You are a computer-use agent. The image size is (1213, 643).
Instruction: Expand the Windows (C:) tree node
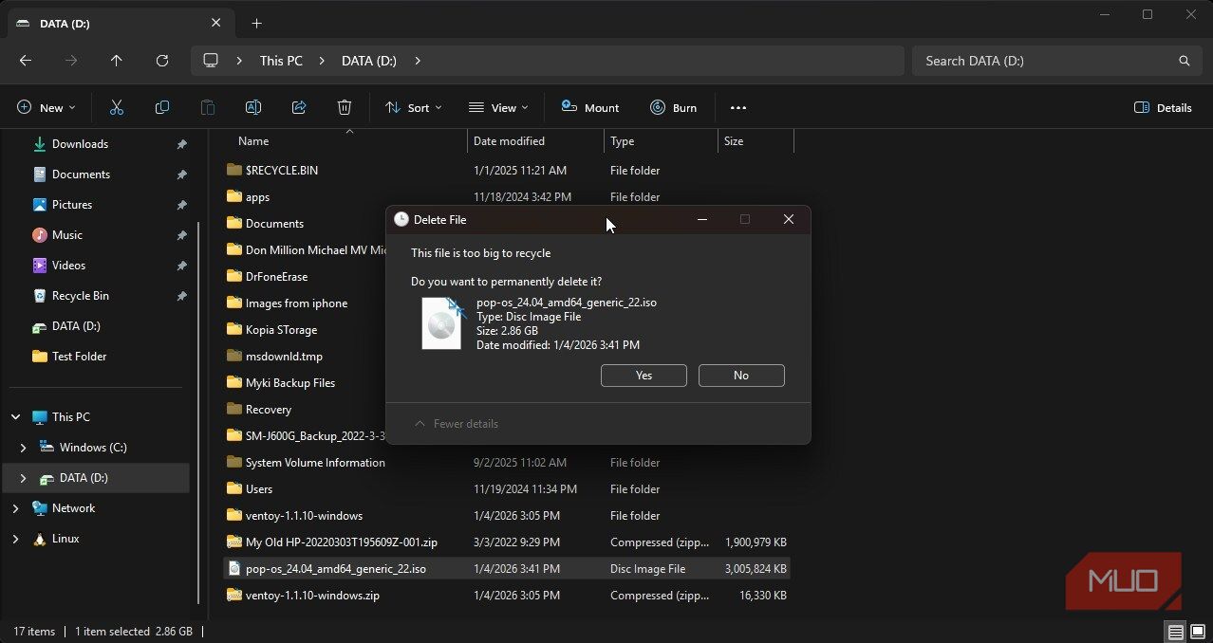point(23,448)
